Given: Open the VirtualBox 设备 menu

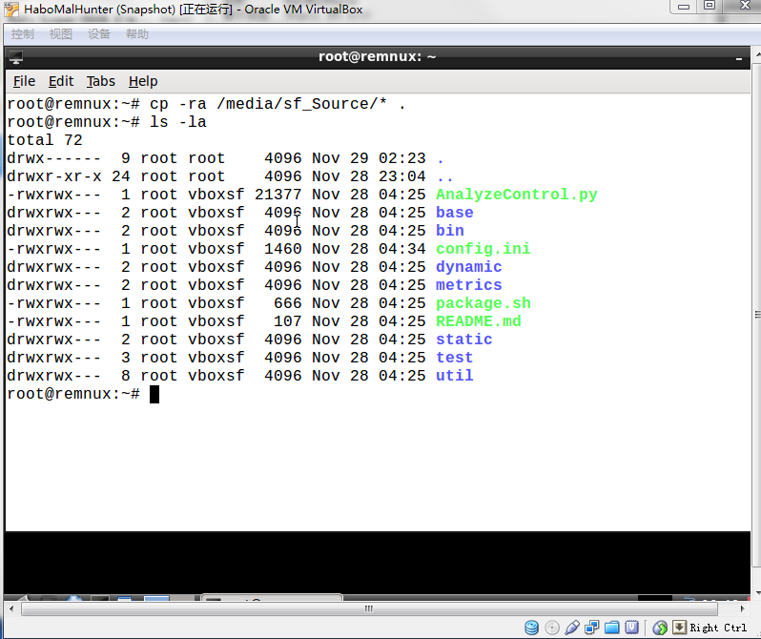Looking at the screenshot, I should click(98, 34).
